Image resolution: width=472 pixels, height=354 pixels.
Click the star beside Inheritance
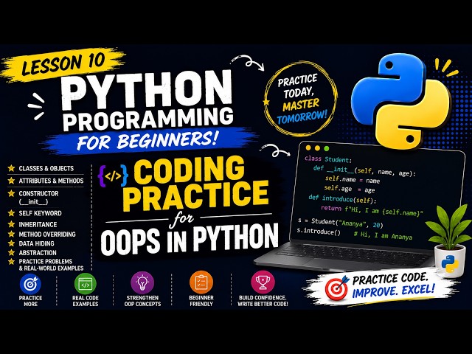[12, 224]
